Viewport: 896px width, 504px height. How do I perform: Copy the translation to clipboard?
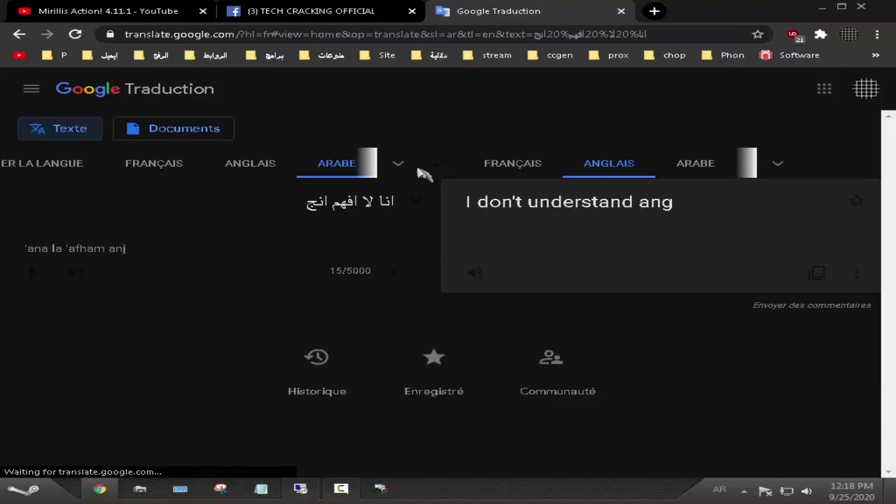(817, 273)
